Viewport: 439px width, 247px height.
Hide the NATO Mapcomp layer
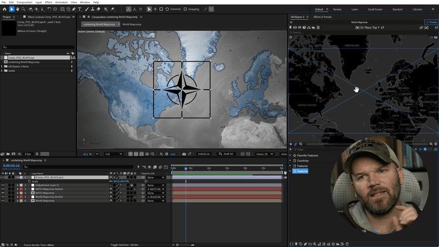pyautogui.click(x=3, y=193)
